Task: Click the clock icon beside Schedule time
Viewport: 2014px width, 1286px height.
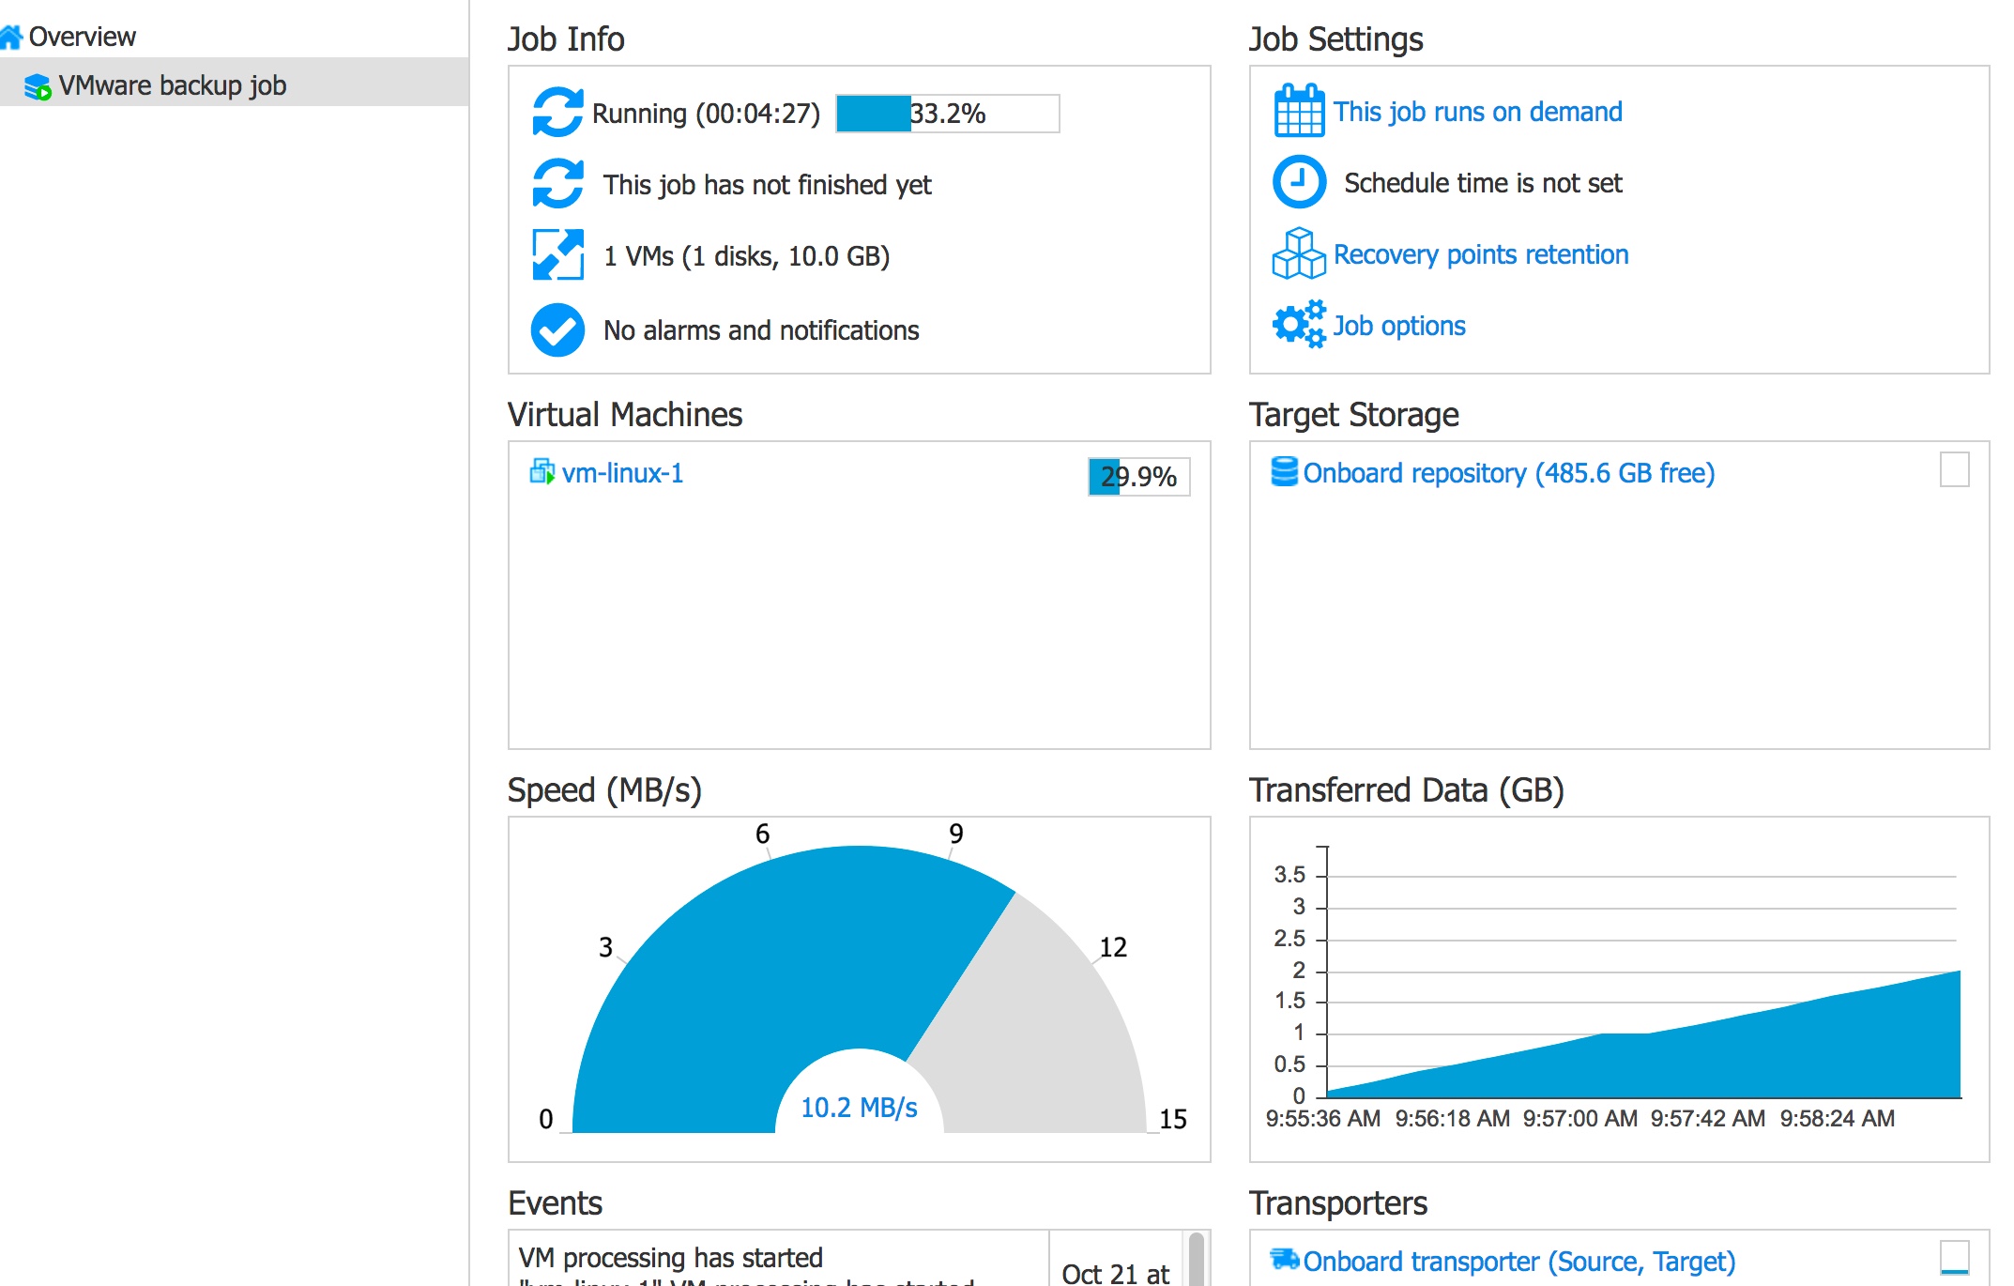Action: click(1299, 182)
